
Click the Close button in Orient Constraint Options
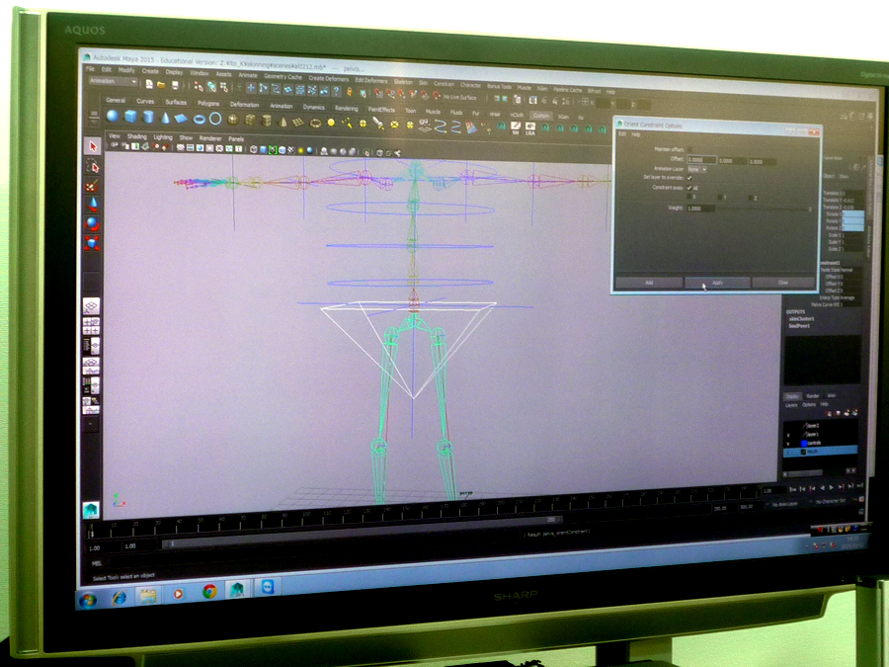[x=783, y=283]
